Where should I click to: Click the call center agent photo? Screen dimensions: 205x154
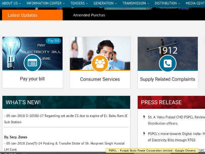100,53
